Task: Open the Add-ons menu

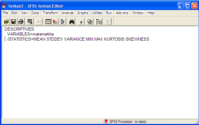Action: pyautogui.click(x=122, y=13)
